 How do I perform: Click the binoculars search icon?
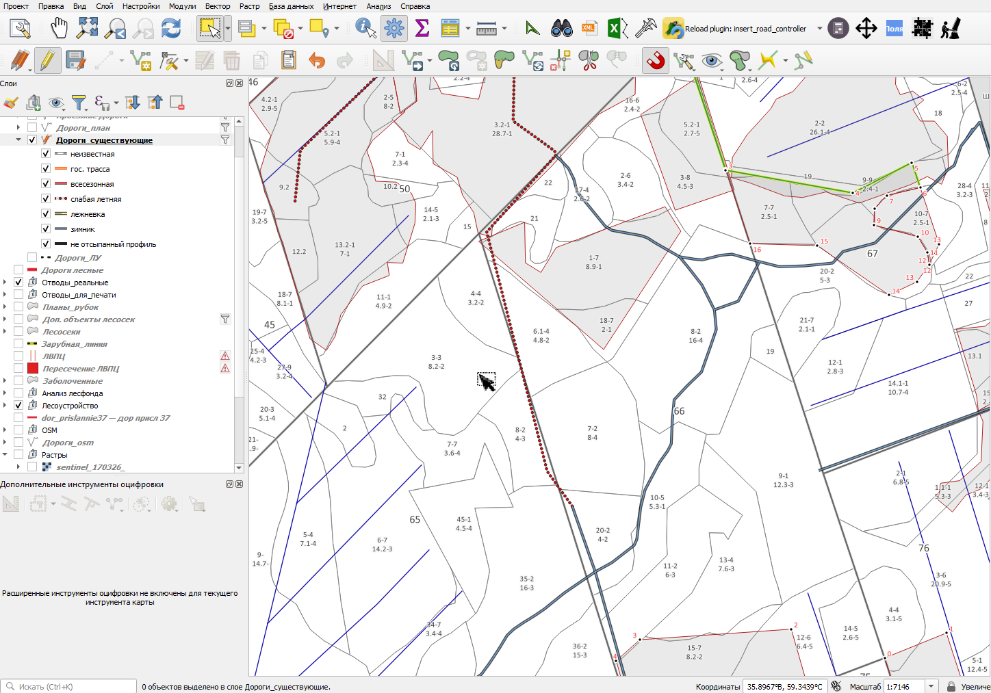coord(562,29)
